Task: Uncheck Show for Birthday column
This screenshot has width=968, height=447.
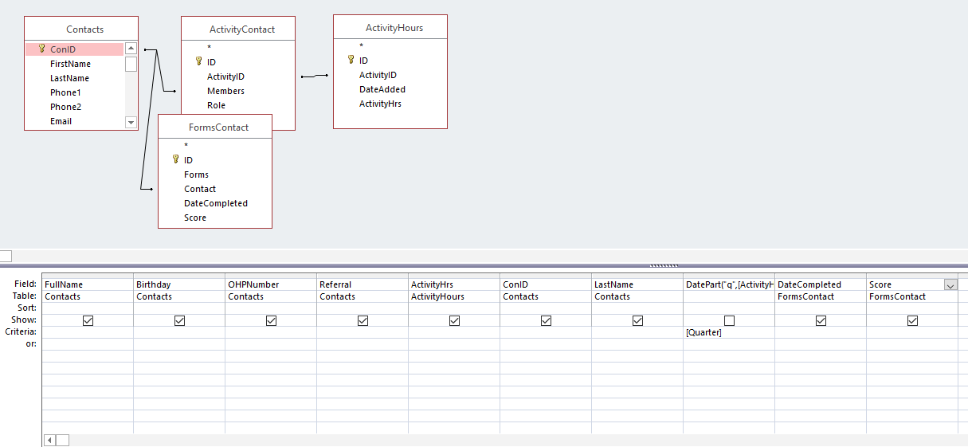Action: (179, 320)
